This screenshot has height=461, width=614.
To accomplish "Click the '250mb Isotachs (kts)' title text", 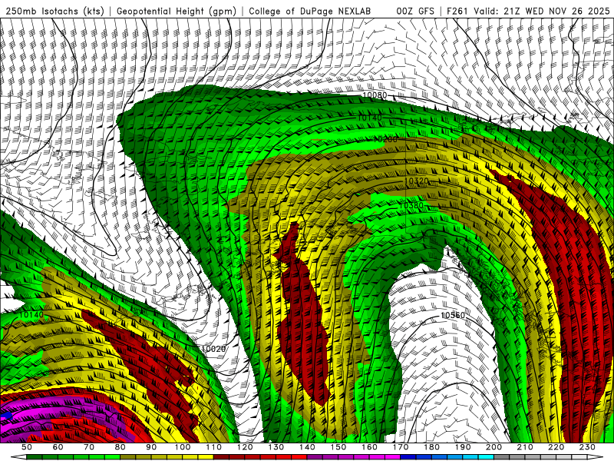I will 55,11.
